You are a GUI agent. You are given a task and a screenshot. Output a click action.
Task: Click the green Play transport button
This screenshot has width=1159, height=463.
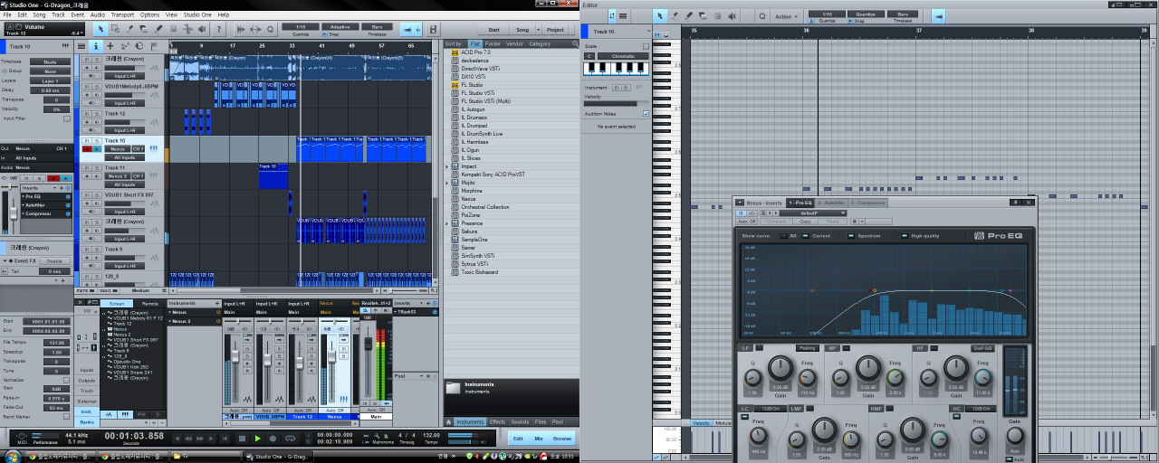pos(258,439)
